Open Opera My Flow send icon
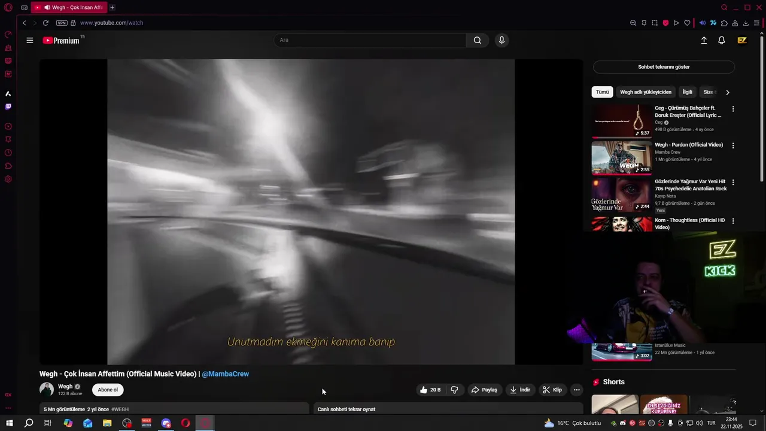The height and width of the screenshot is (431, 766). 676,23
